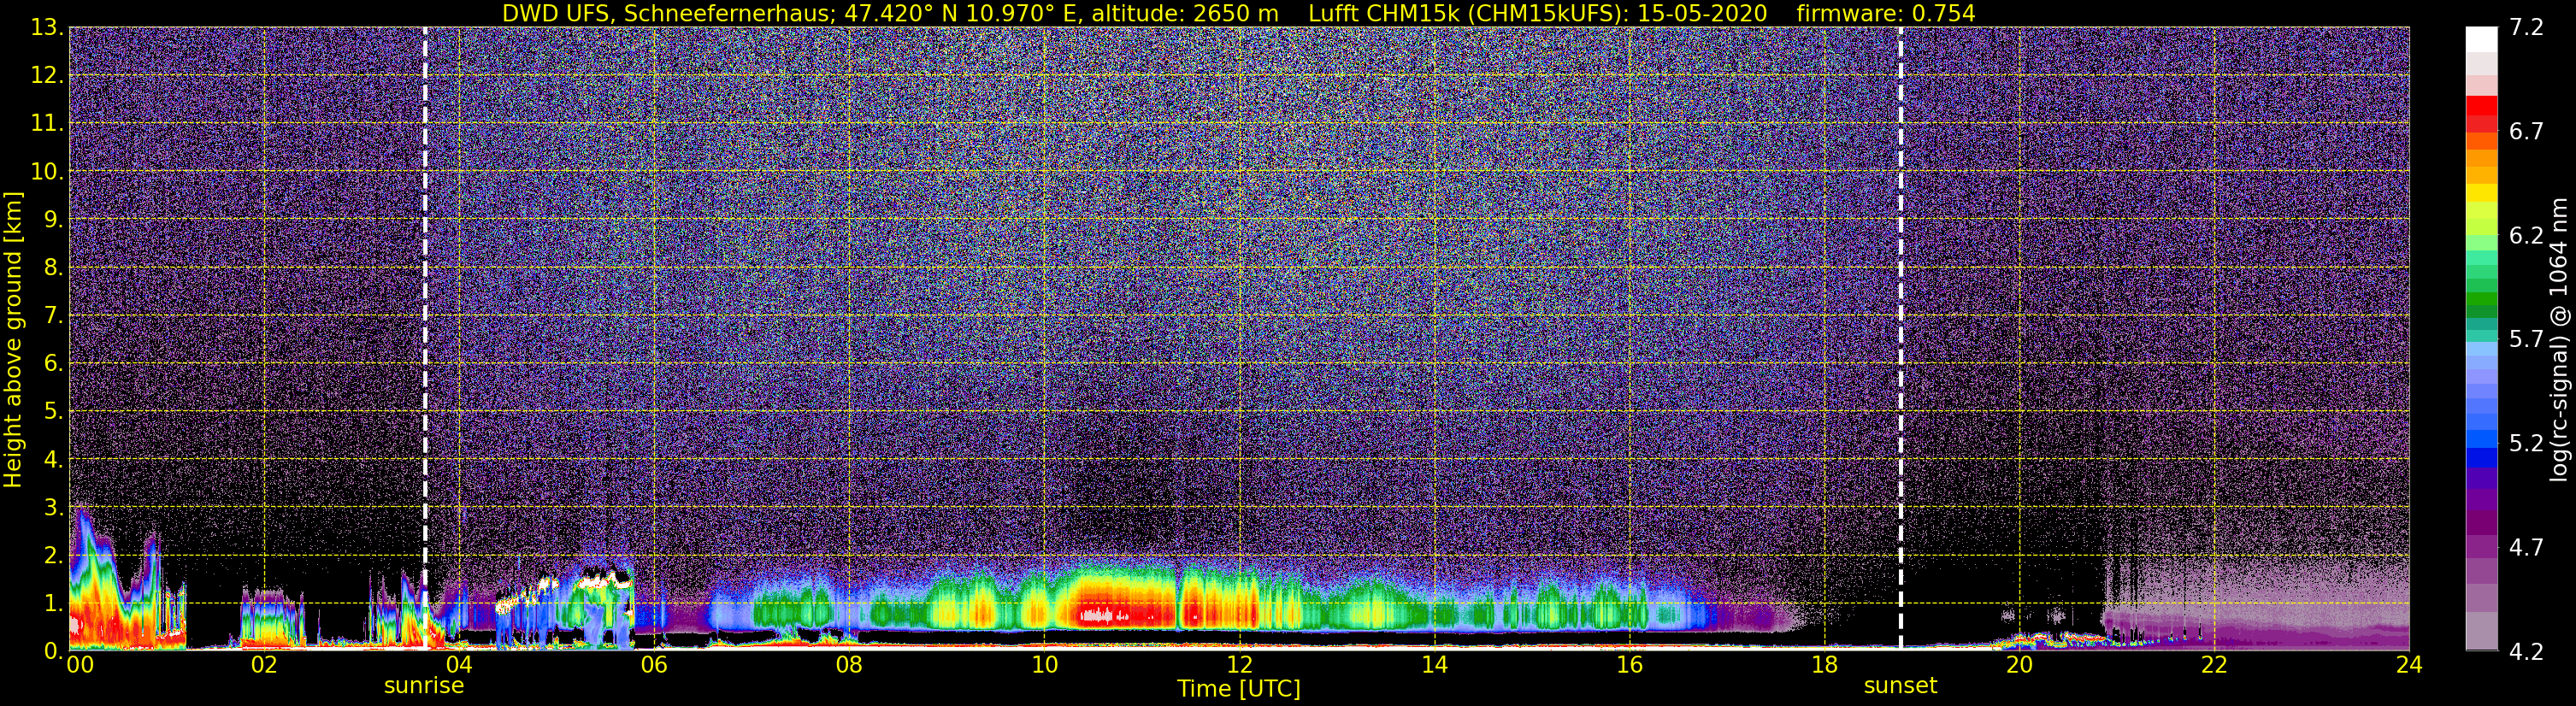Click the colorbar tick value 4.7
This screenshot has height=706, width=2576.
click(x=2526, y=547)
